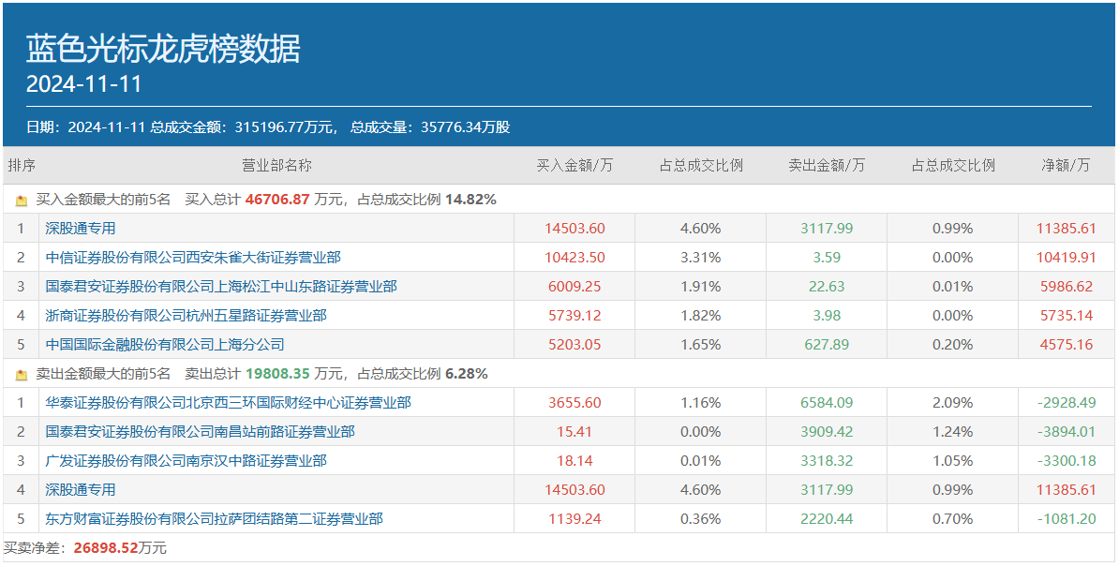Click buy amount 10423.50
This screenshot has height=566, width=1119.
tap(574, 258)
